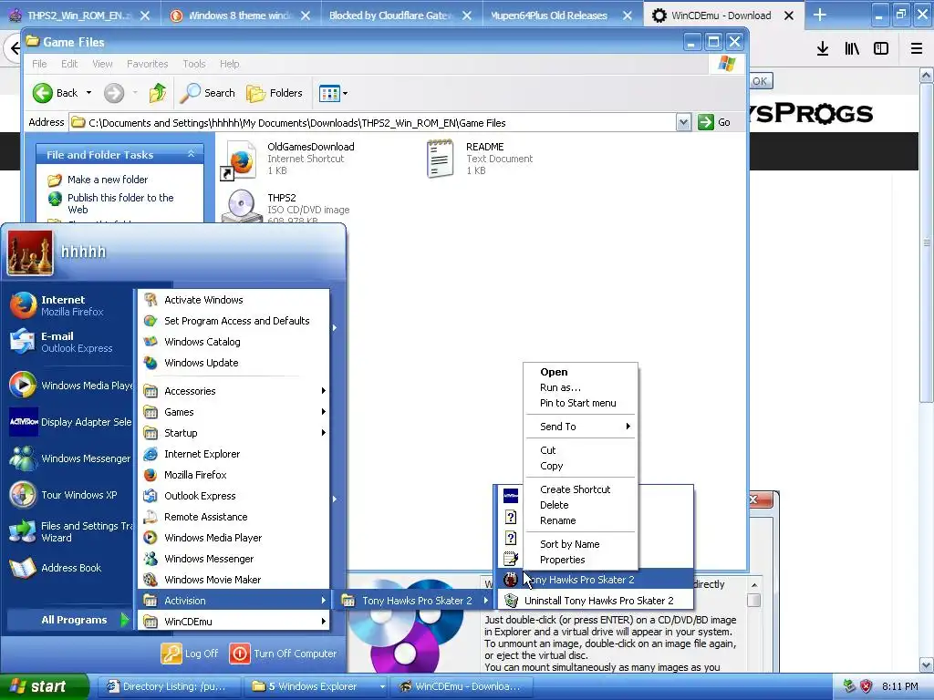
Task: Open the Address bar dropdown arrow
Action: [683, 123]
